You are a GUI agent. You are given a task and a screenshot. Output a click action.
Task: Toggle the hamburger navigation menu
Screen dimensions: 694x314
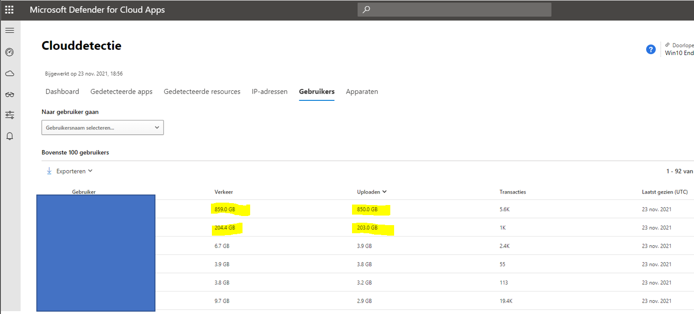[x=10, y=31]
